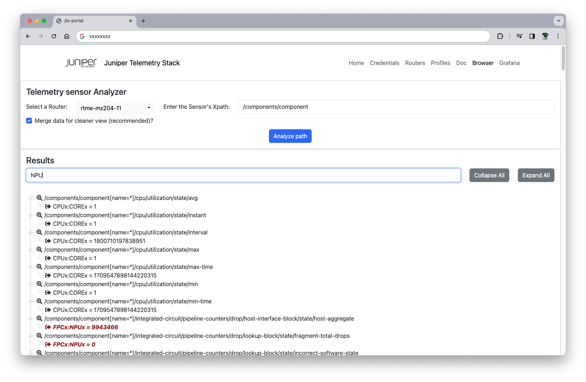This screenshot has width=586, height=382.
Task: Select the cpu/utilization/state/min-time path text
Action: tap(128, 301)
